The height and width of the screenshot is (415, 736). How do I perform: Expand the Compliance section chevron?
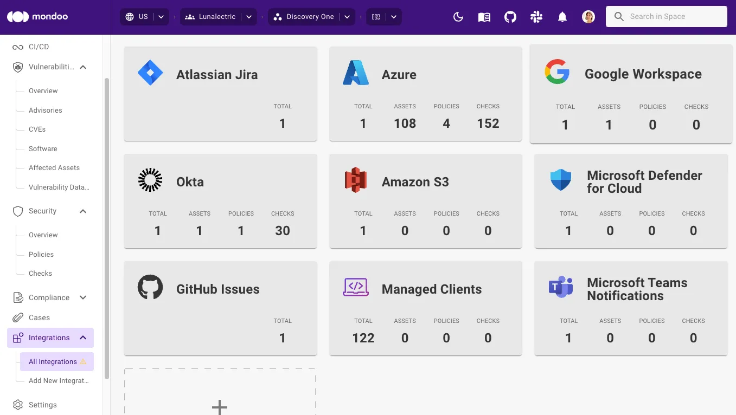click(x=83, y=298)
